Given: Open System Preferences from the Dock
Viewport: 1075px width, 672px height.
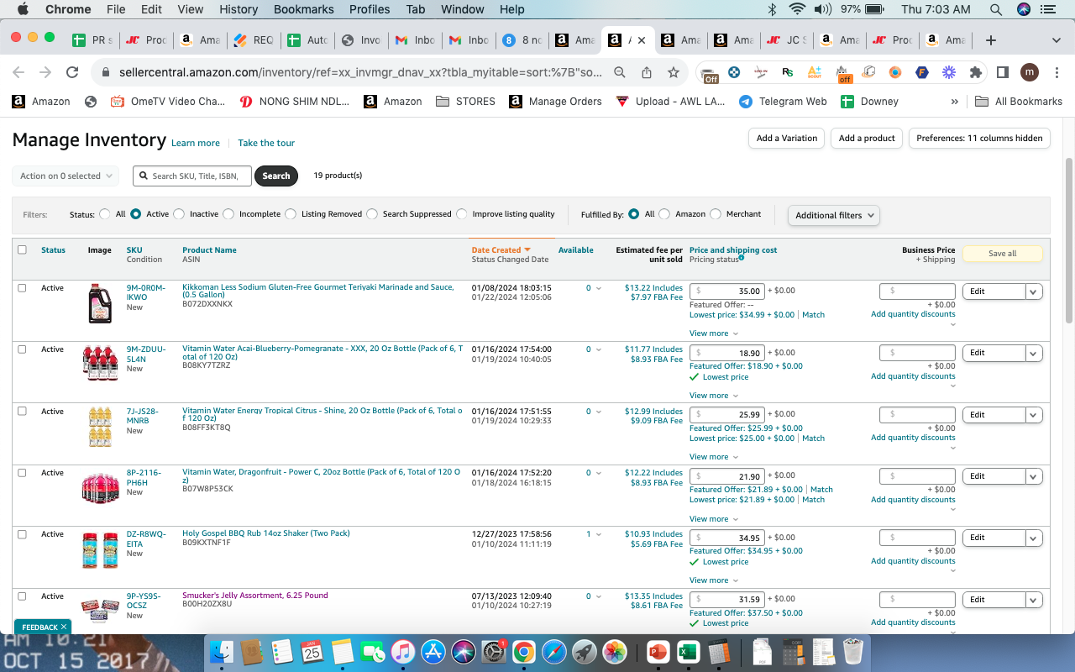Looking at the screenshot, I should click(x=493, y=651).
